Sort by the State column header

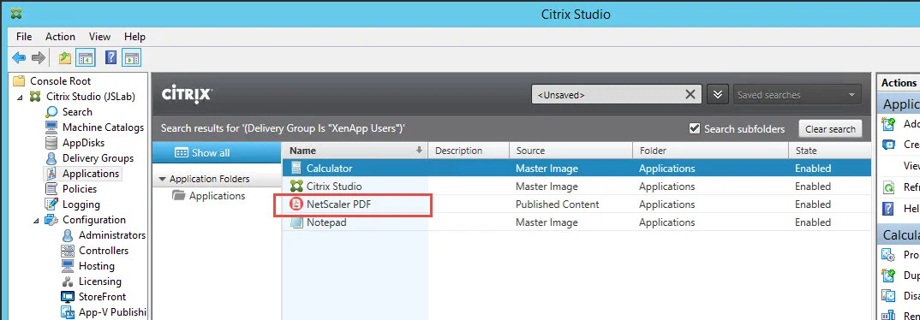(x=830, y=151)
